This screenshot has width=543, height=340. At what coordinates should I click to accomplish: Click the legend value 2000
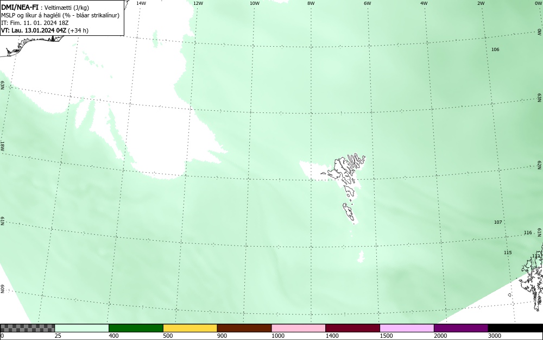click(x=440, y=336)
